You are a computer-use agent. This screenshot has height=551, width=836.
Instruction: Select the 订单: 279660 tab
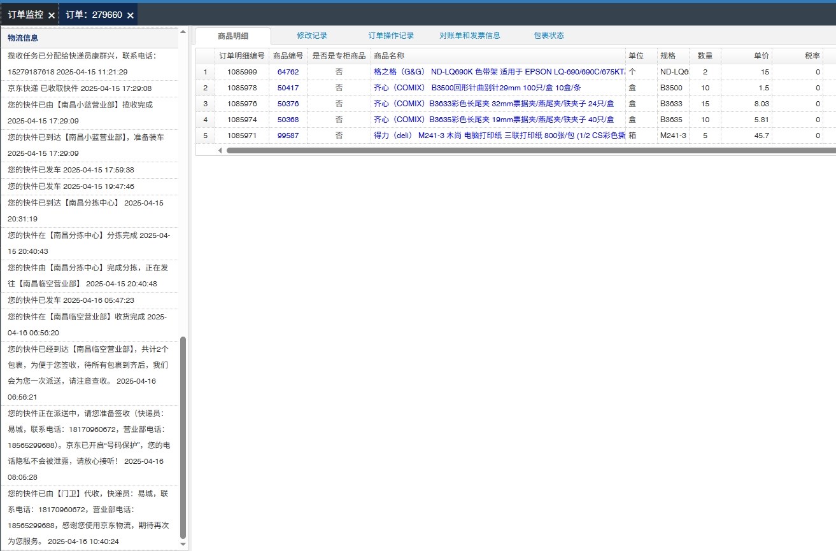click(x=94, y=15)
